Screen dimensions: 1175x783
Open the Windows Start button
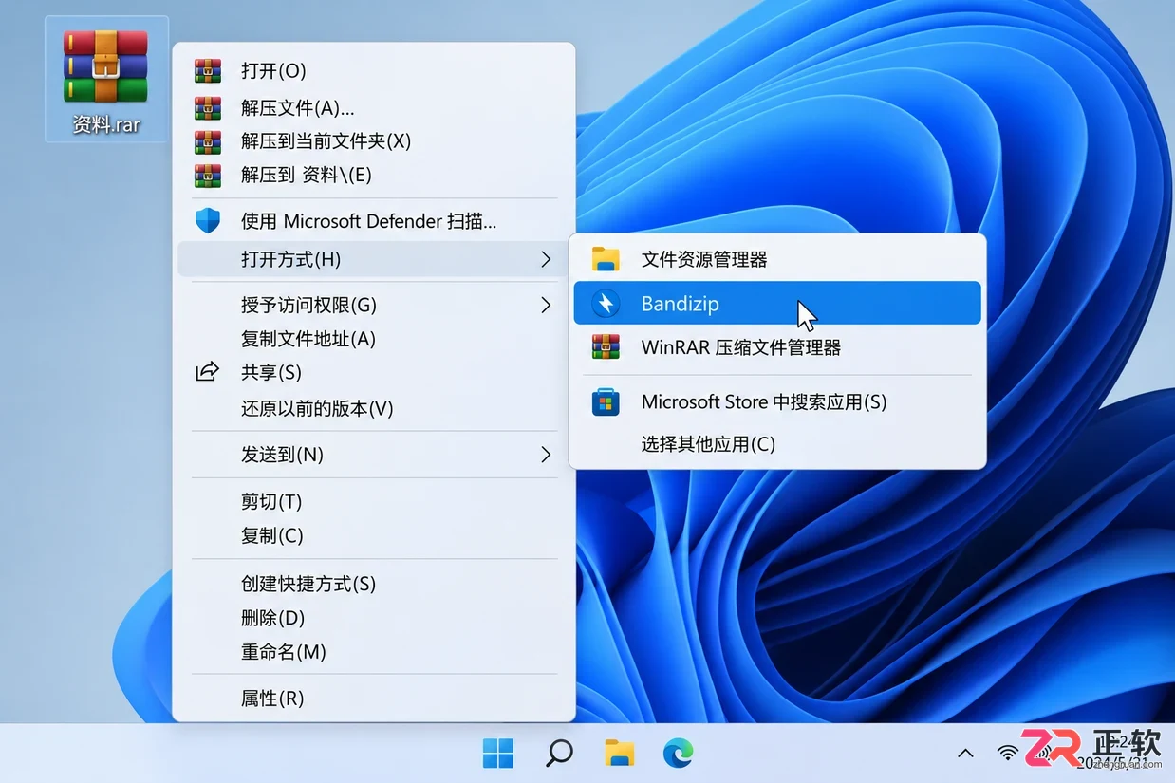[x=497, y=754]
